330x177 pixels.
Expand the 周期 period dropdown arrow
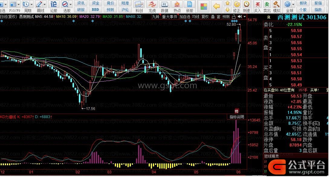pyautogui.click(x=31, y=4)
